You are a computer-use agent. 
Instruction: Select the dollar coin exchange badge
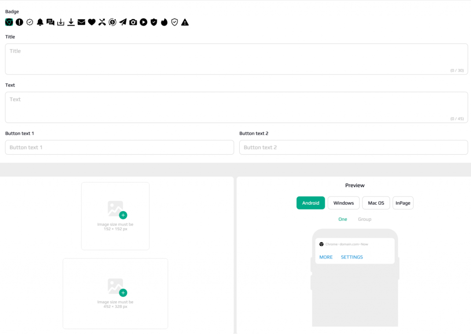(x=112, y=22)
